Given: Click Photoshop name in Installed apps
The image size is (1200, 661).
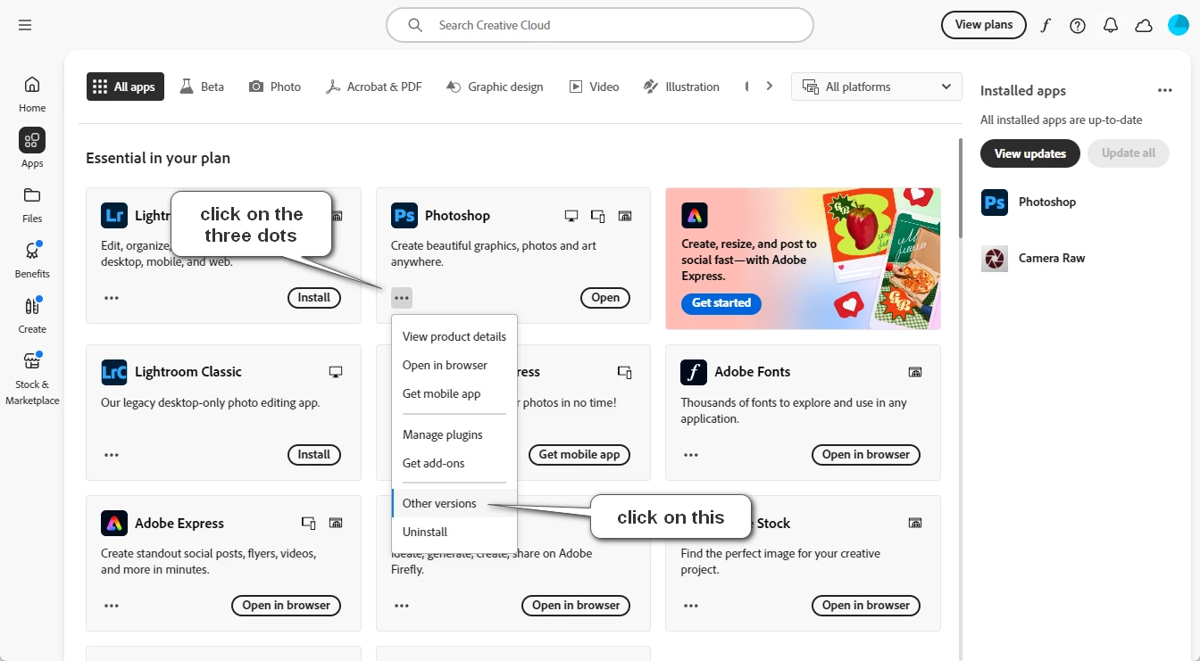Looking at the screenshot, I should [x=1047, y=202].
